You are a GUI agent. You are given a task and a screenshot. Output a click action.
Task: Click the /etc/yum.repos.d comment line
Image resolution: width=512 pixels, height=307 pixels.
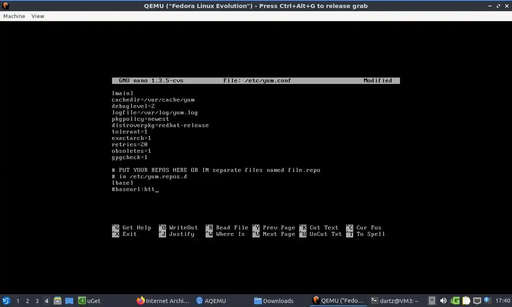coord(150,176)
